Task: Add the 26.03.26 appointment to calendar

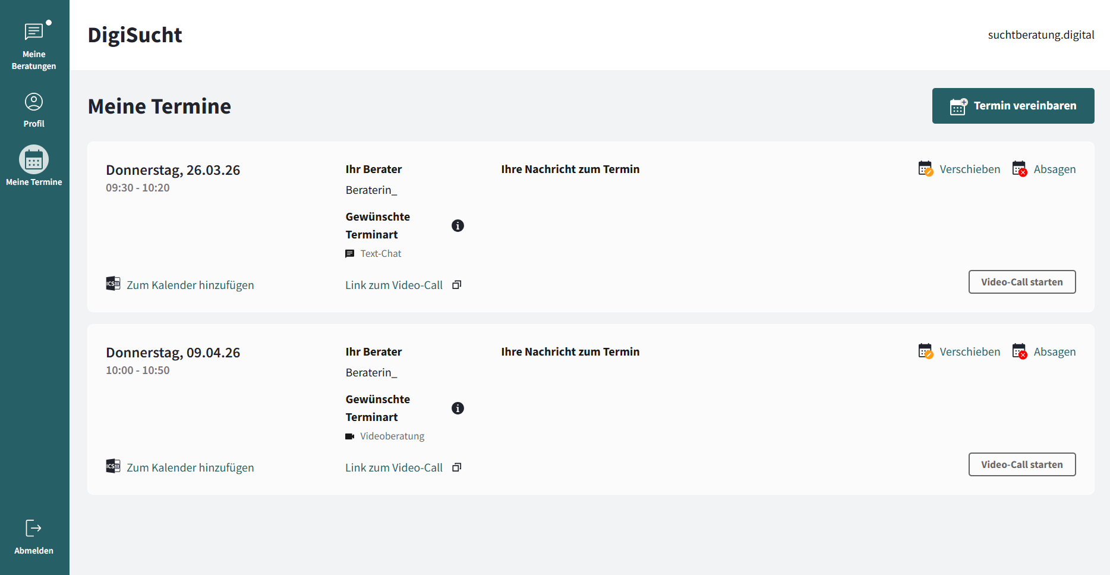Action: click(x=180, y=285)
